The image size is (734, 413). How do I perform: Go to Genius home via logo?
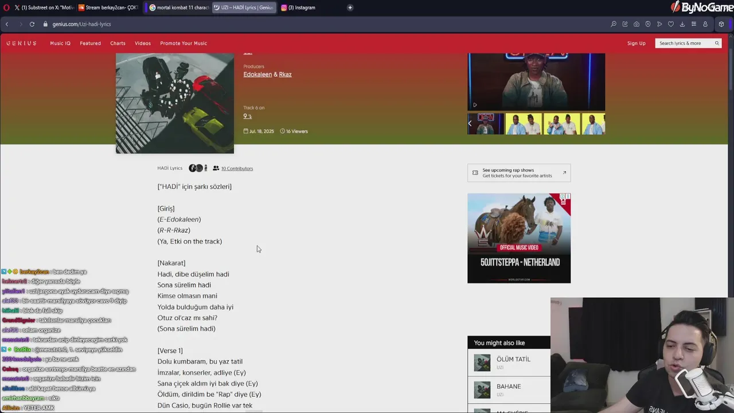22,43
